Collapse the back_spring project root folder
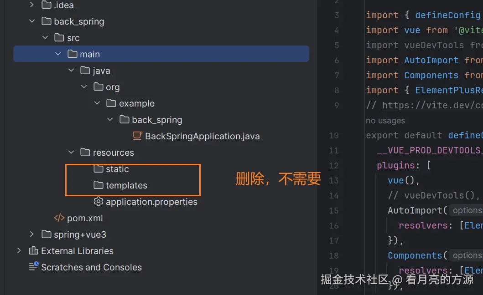The image size is (483, 295). tap(31, 21)
